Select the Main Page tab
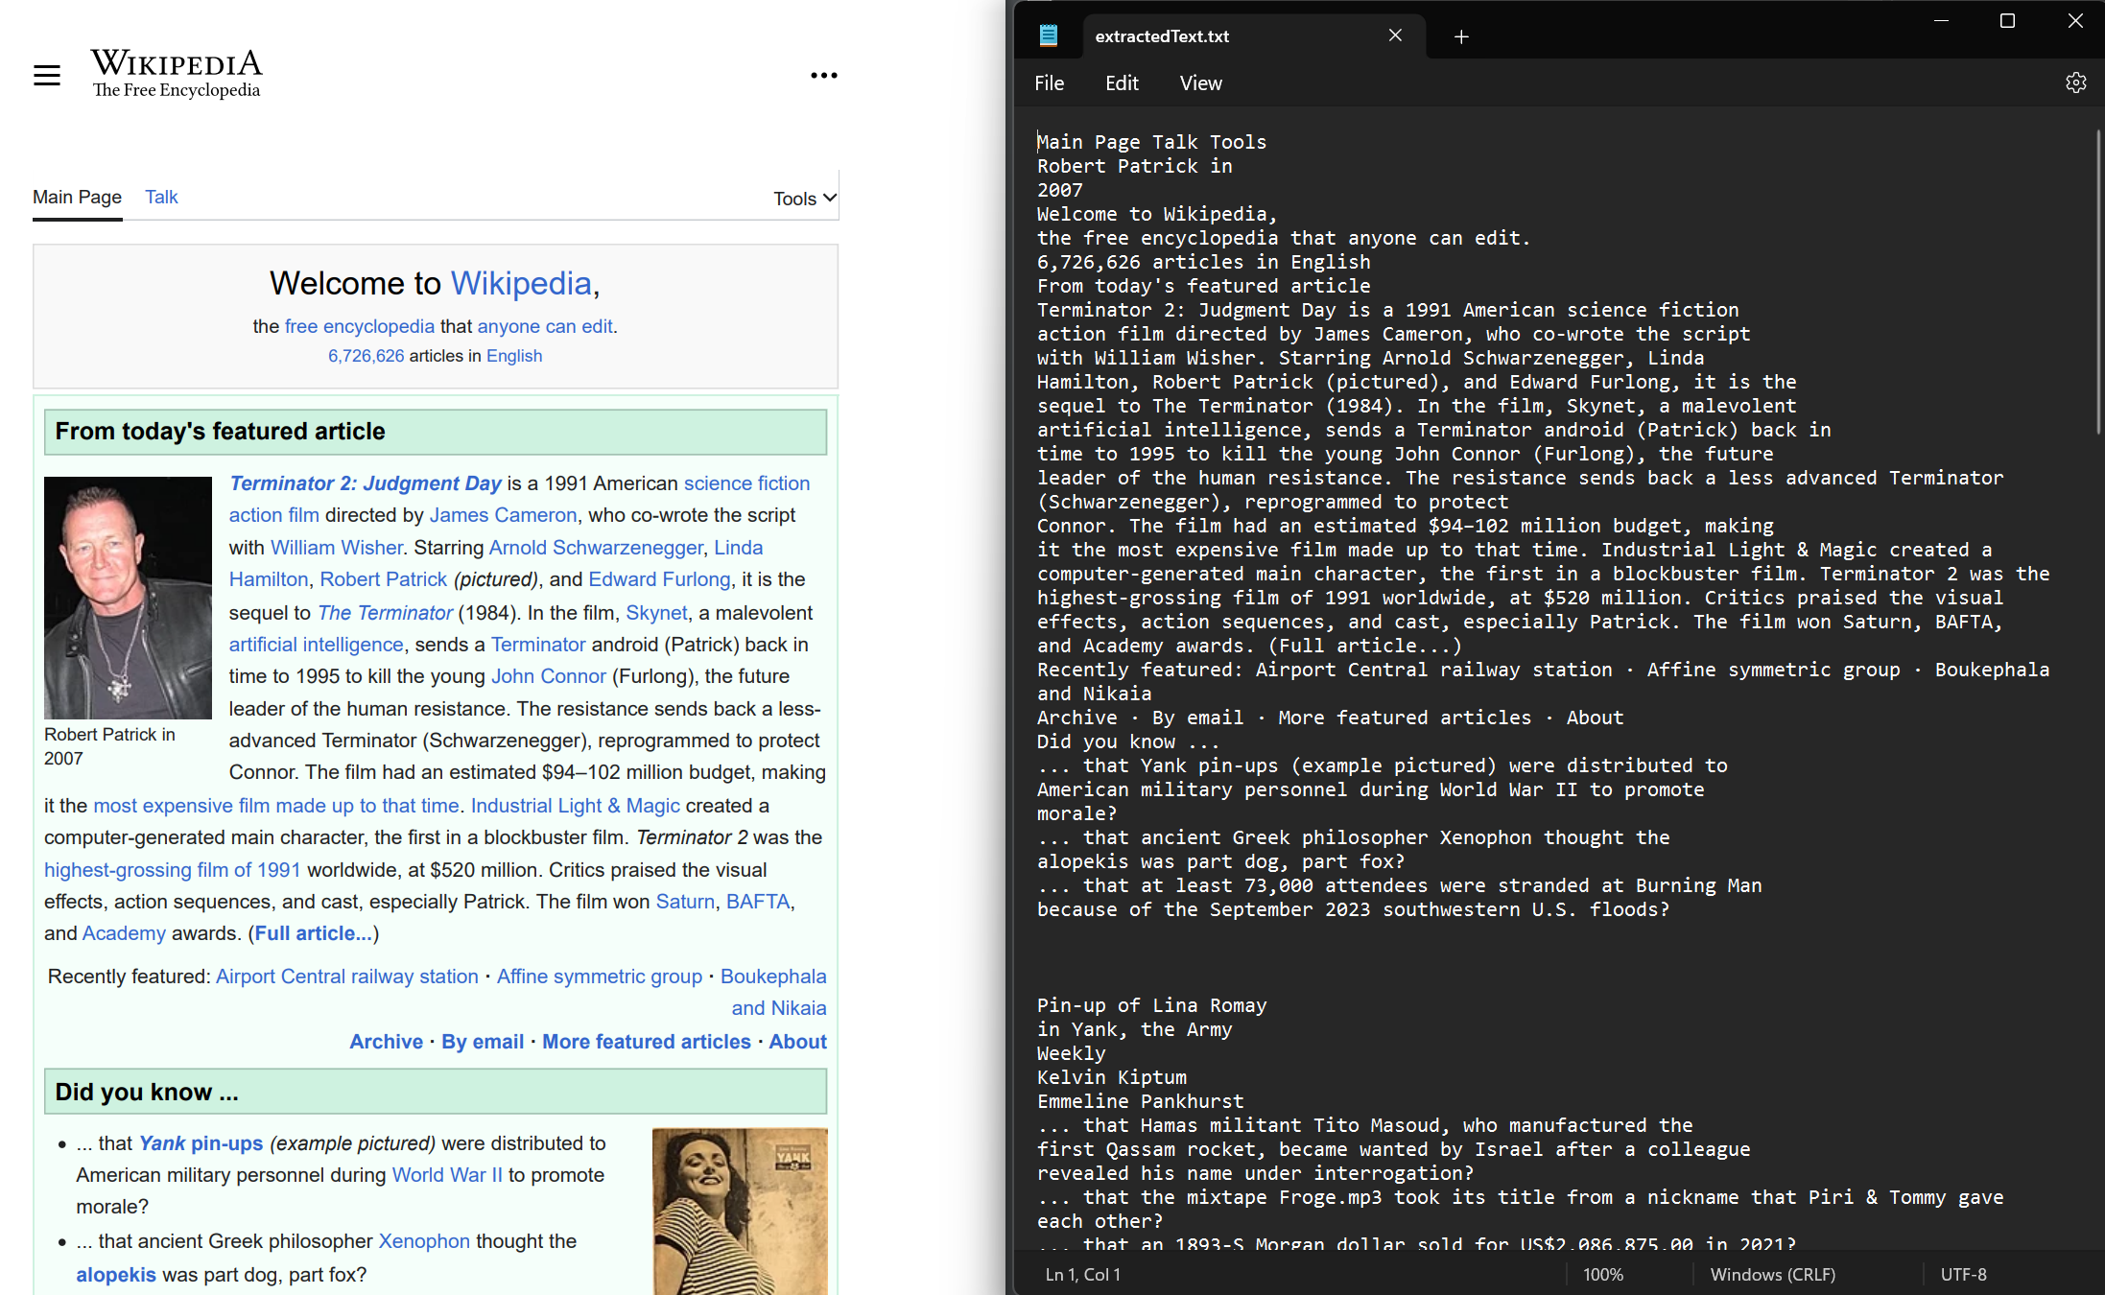The image size is (2105, 1295). pyautogui.click(x=77, y=197)
